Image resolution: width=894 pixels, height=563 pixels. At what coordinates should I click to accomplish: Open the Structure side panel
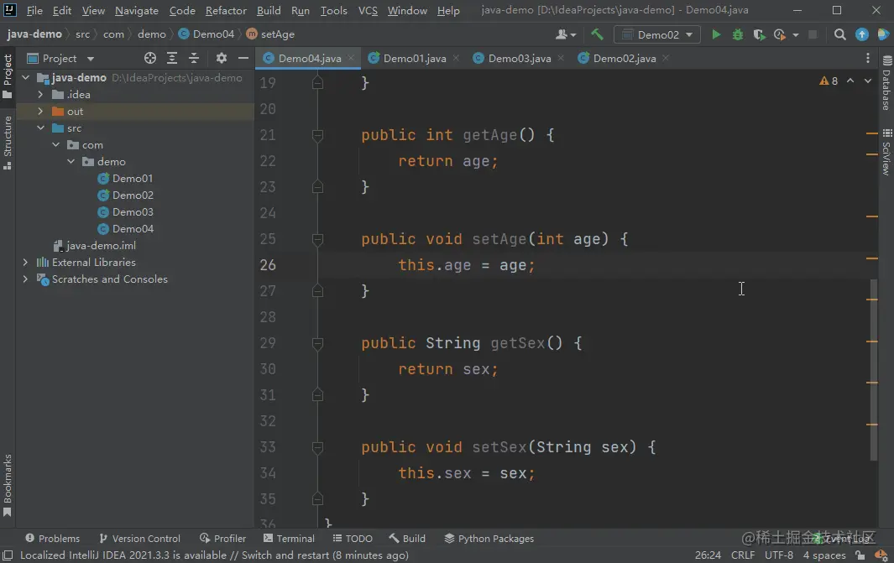(8, 143)
